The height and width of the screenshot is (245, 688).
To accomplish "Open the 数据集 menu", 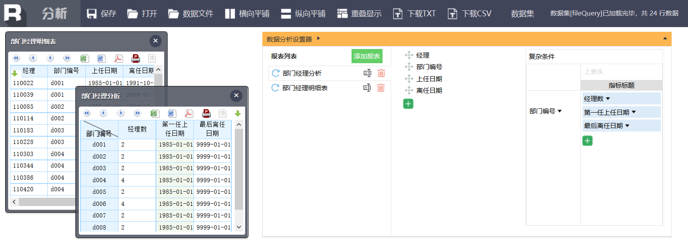I will (522, 14).
